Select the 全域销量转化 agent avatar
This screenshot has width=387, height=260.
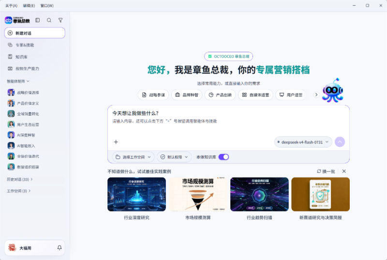pos(11,114)
